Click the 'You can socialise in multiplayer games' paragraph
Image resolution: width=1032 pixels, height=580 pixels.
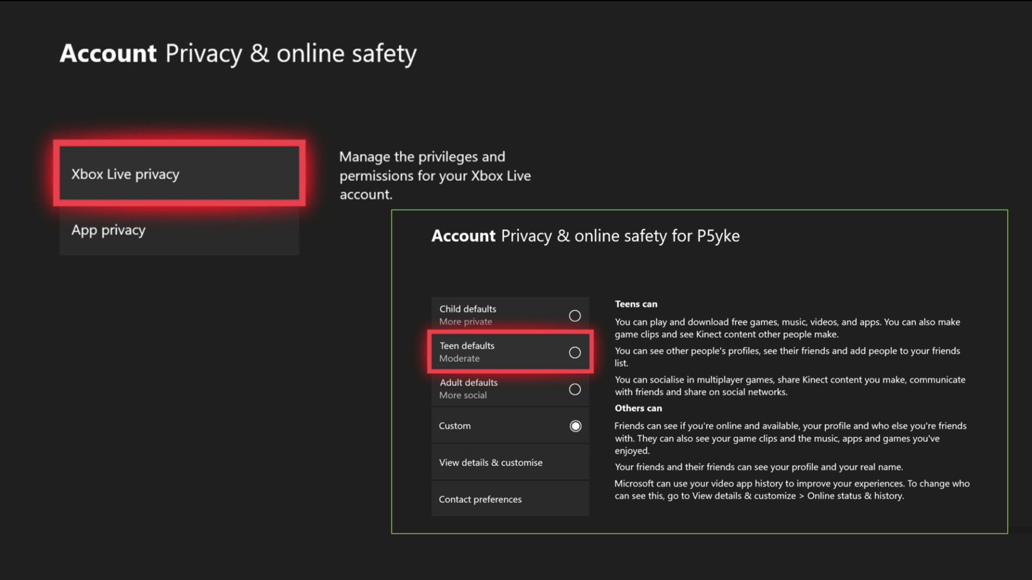point(790,386)
